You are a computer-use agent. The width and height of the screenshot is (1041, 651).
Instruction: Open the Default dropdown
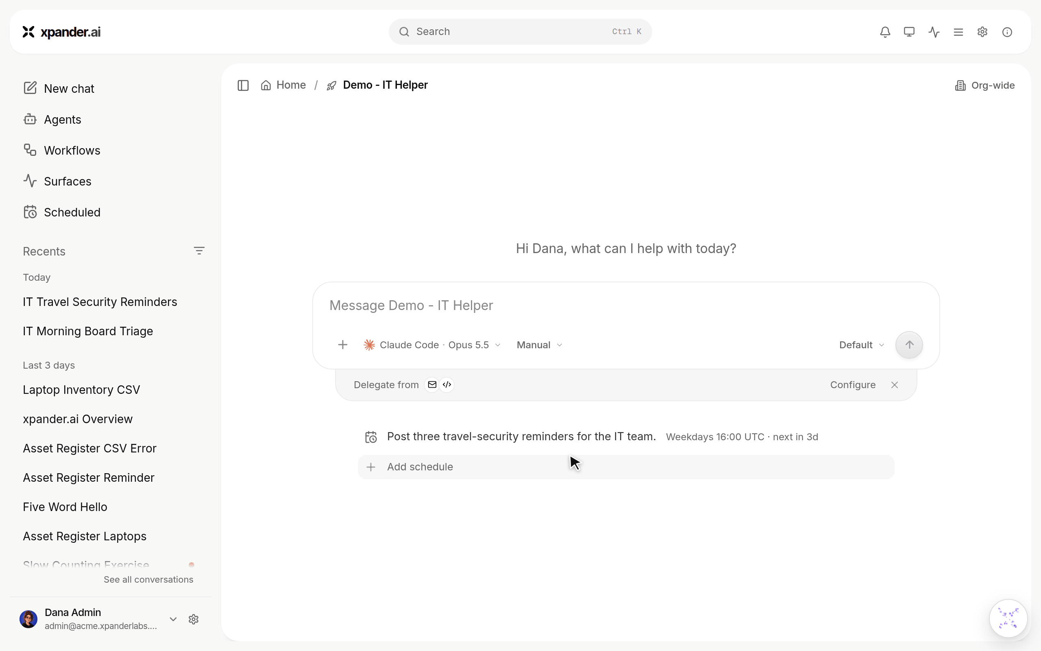[861, 345]
